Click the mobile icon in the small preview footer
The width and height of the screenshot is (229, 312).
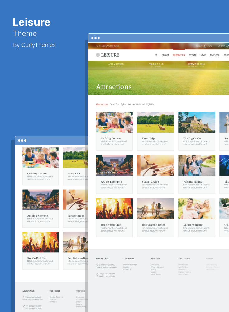pos(24,309)
